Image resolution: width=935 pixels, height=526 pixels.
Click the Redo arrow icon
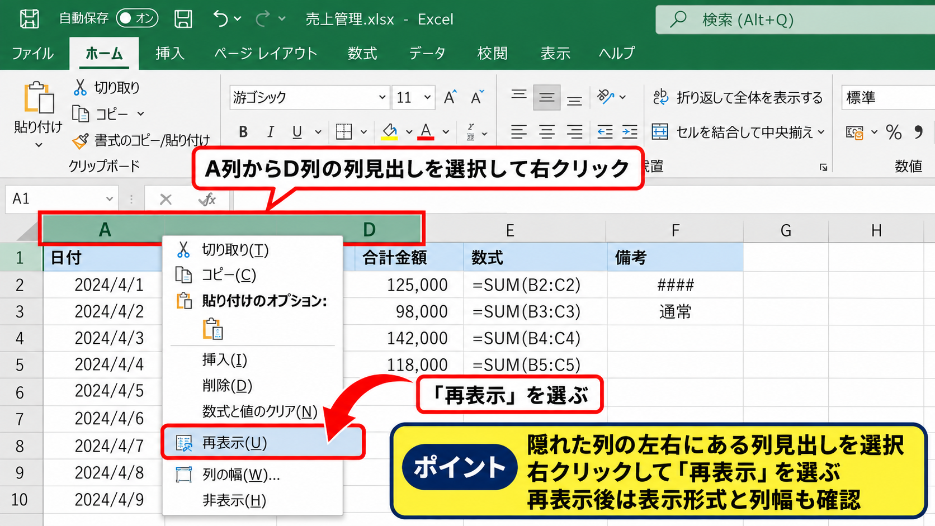pyautogui.click(x=263, y=19)
